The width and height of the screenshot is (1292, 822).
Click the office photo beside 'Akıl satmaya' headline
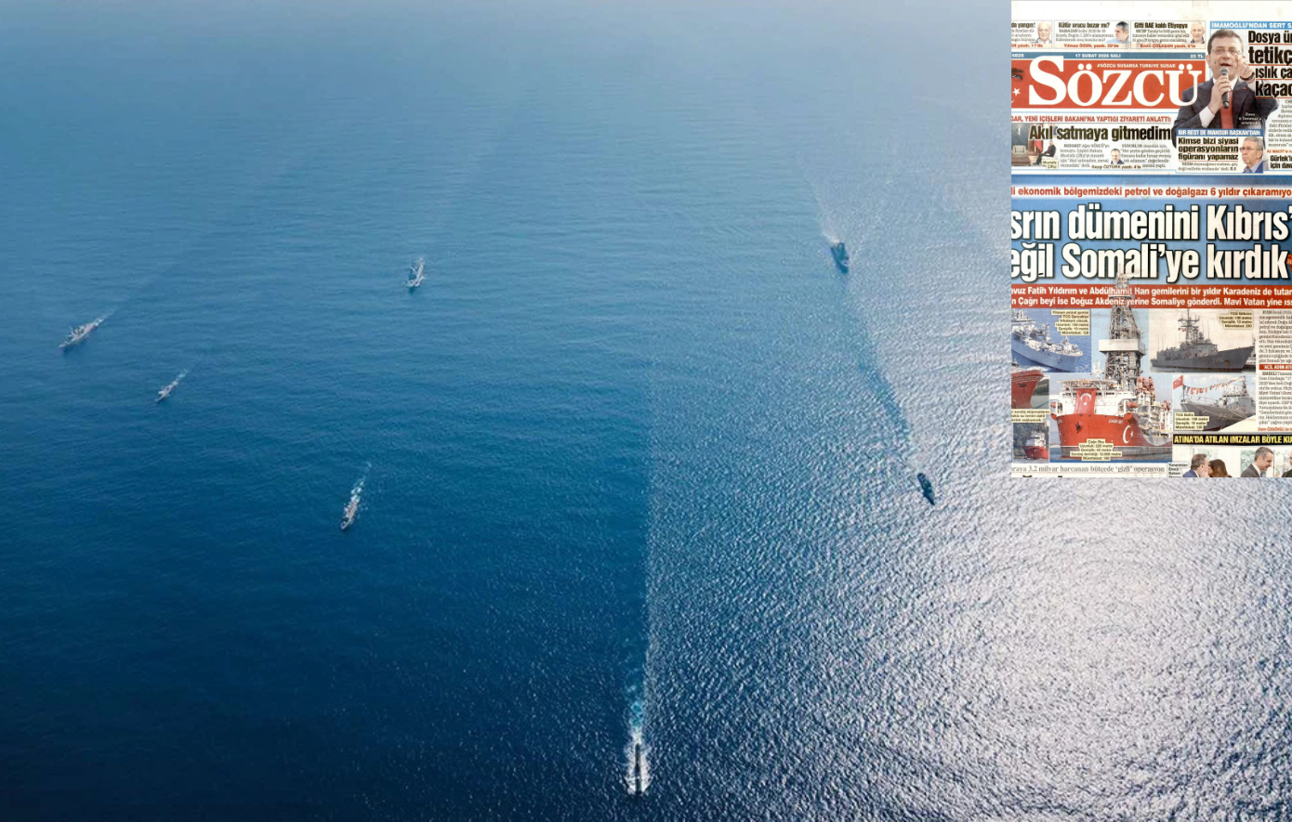[1032, 150]
